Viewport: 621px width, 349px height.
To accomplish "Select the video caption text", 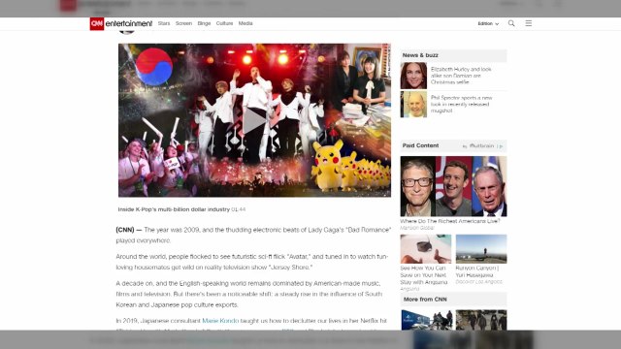I will 181,209.
